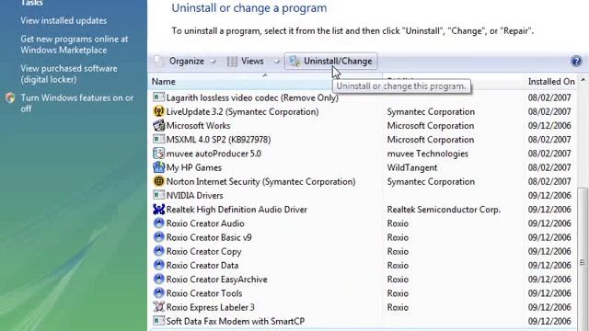Select MSXML 4.0 SP2 (KB927978) entry
The width and height of the screenshot is (589, 331).
(218, 139)
